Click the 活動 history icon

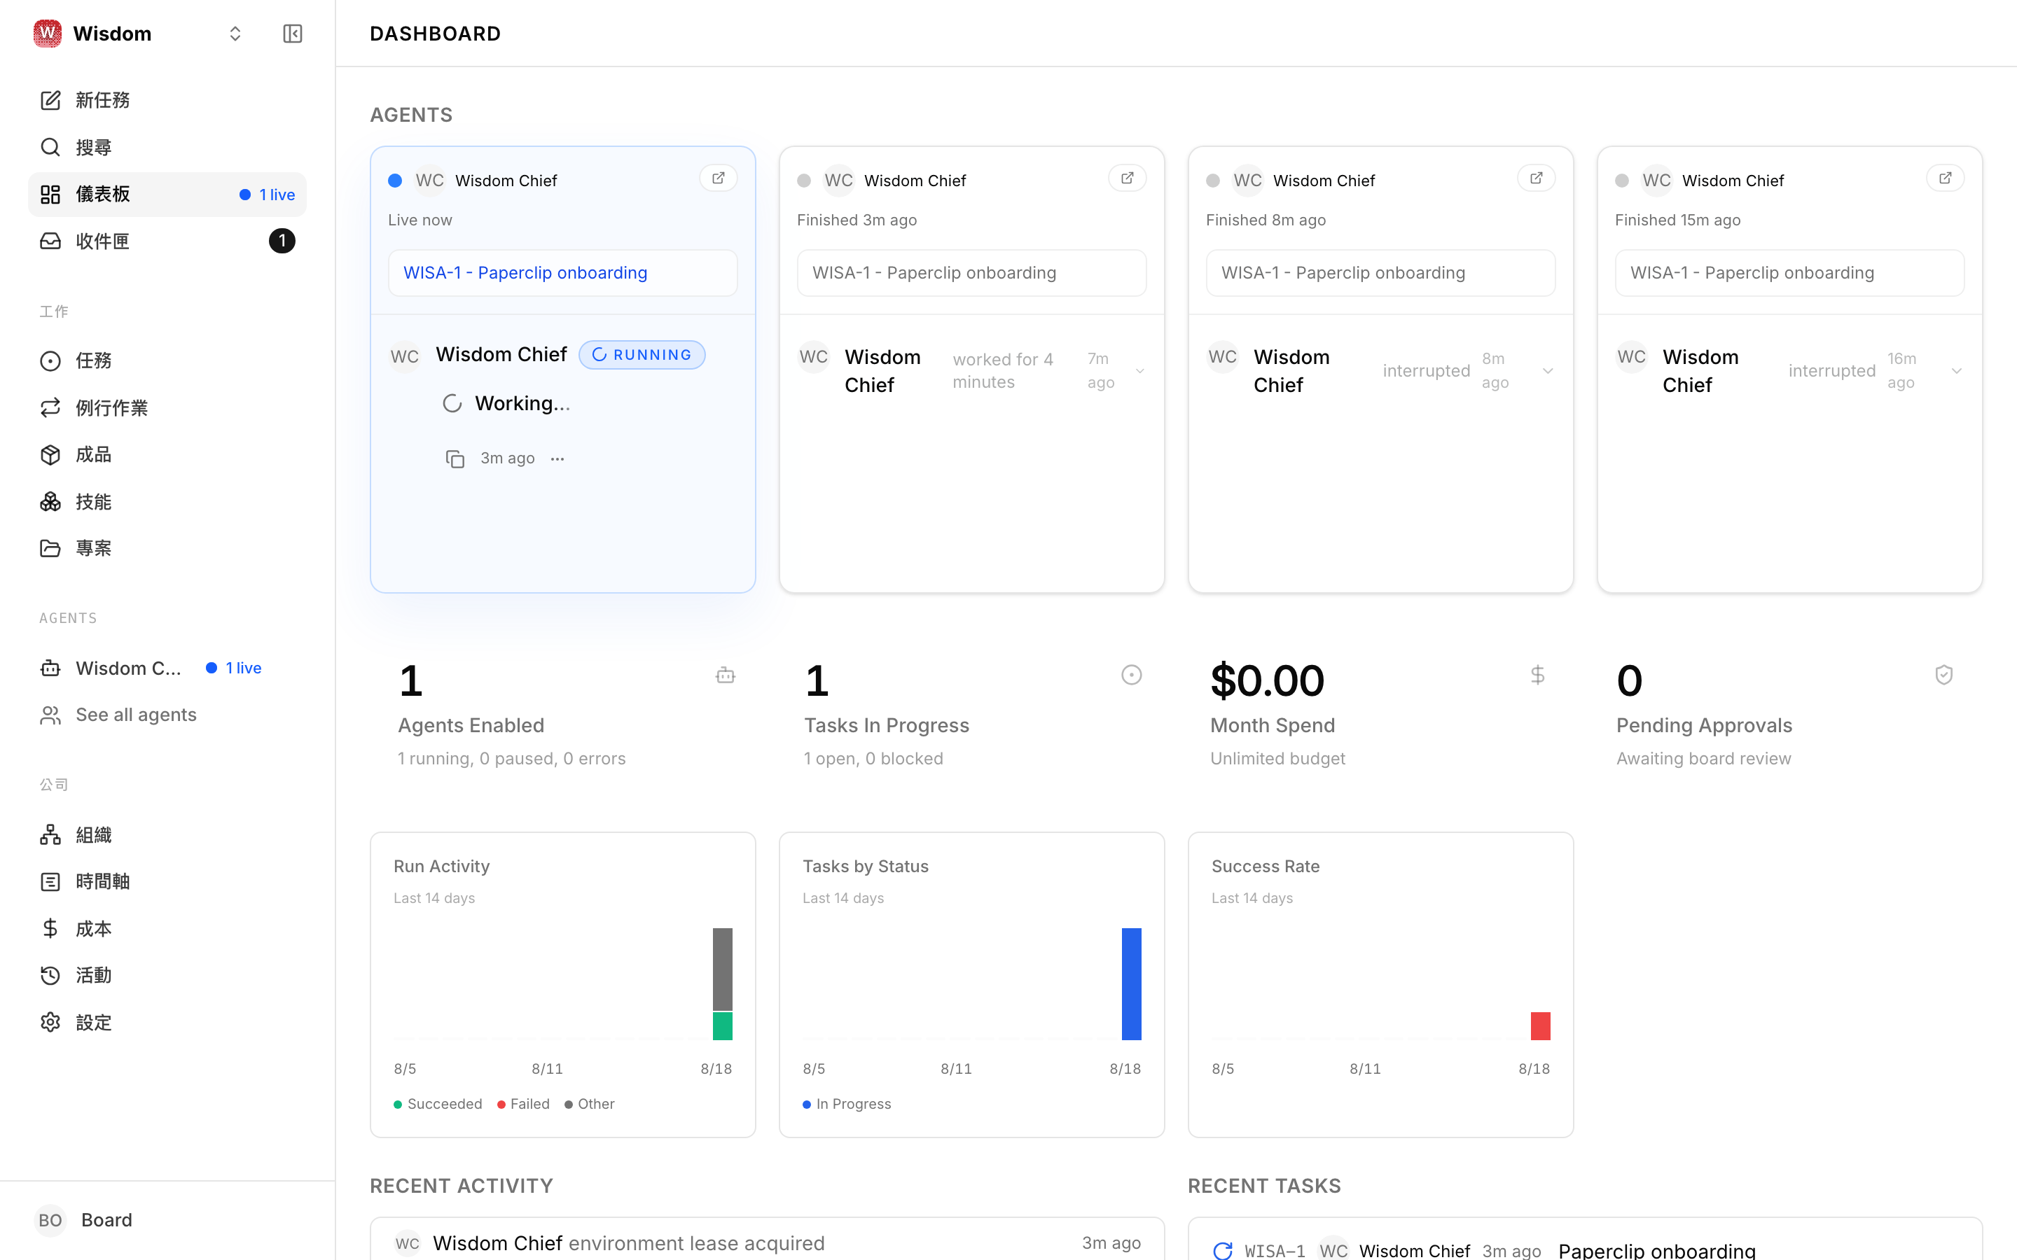[51, 975]
